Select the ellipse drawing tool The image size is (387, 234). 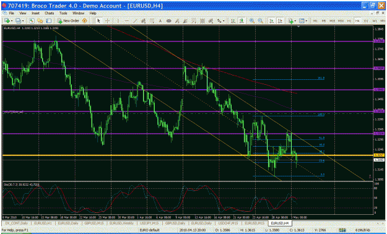pos(168,21)
